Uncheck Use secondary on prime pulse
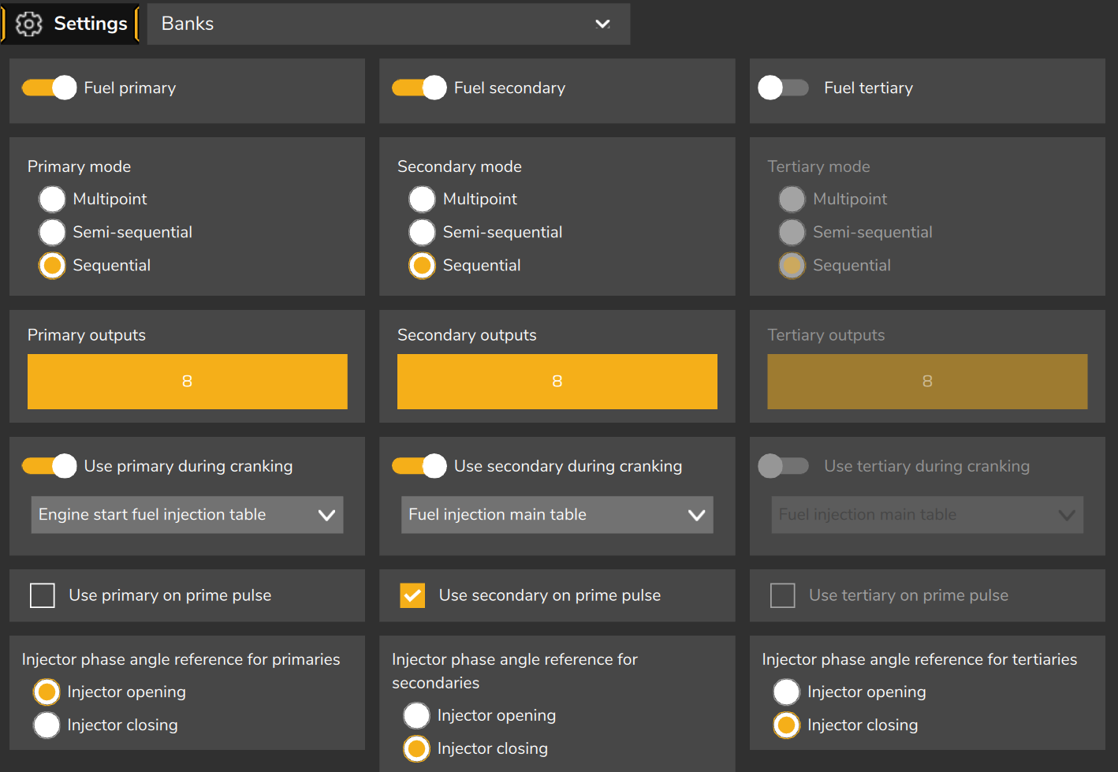This screenshot has height=772, width=1118. [412, 595]
